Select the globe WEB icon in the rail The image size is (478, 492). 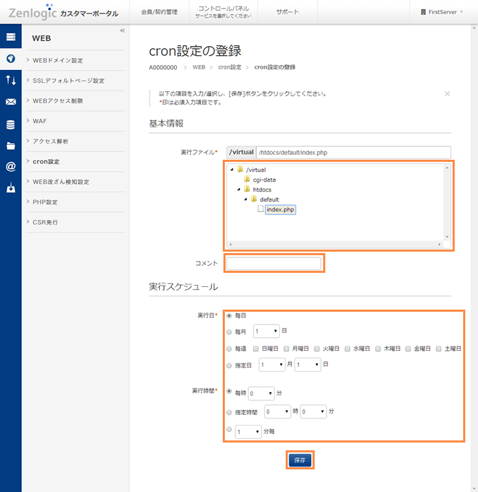11,59
